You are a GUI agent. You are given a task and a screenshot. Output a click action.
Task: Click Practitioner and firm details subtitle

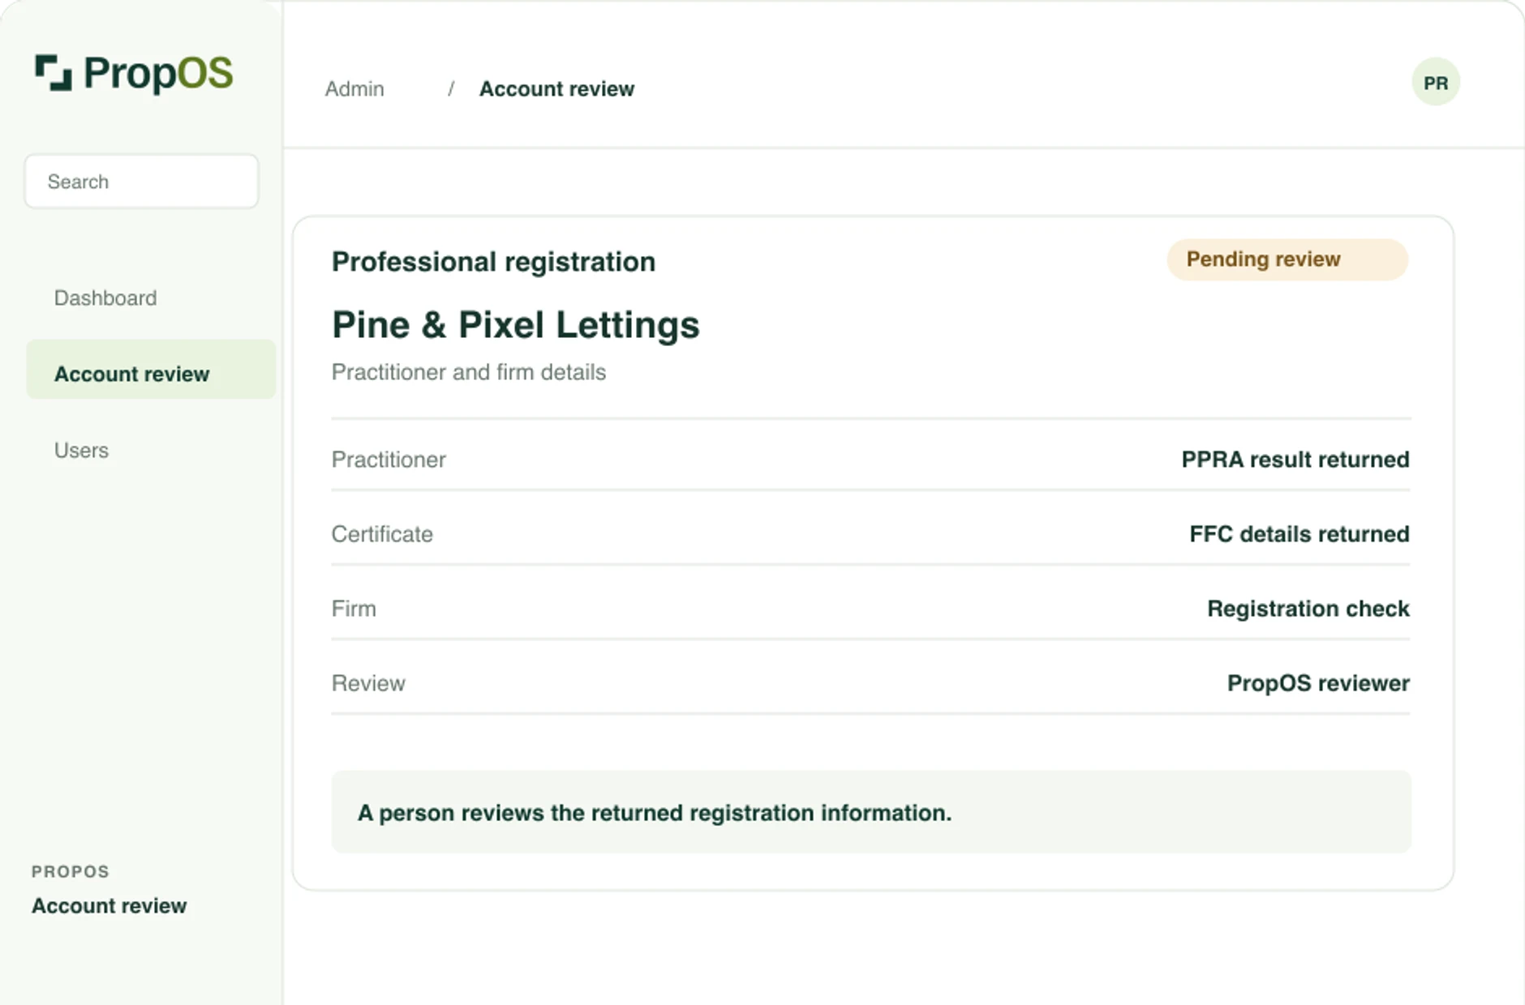[468, 372]
